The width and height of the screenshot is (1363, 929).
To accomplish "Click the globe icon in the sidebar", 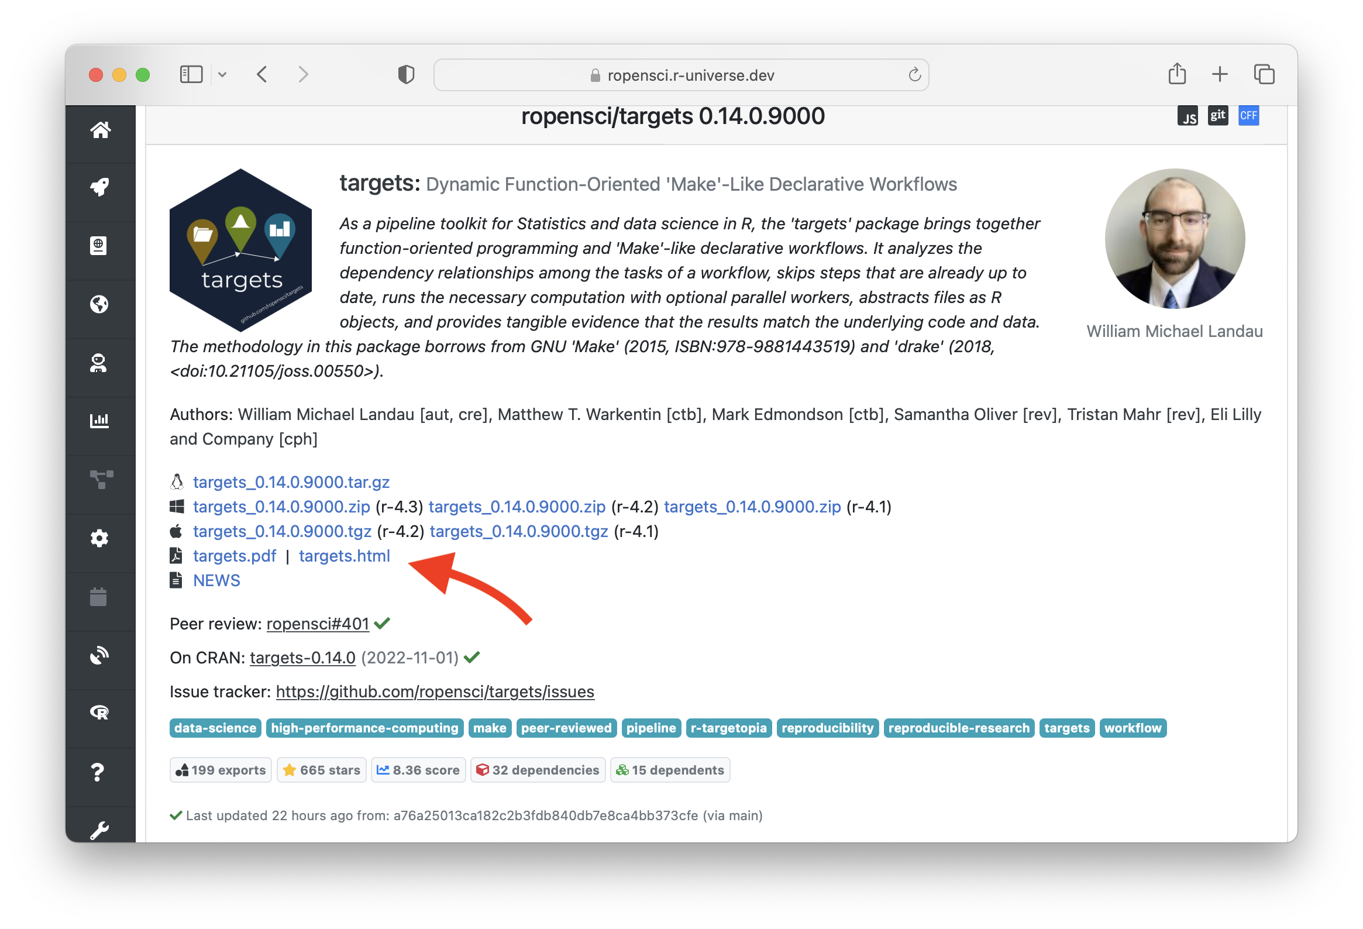I will coord(100,304).
